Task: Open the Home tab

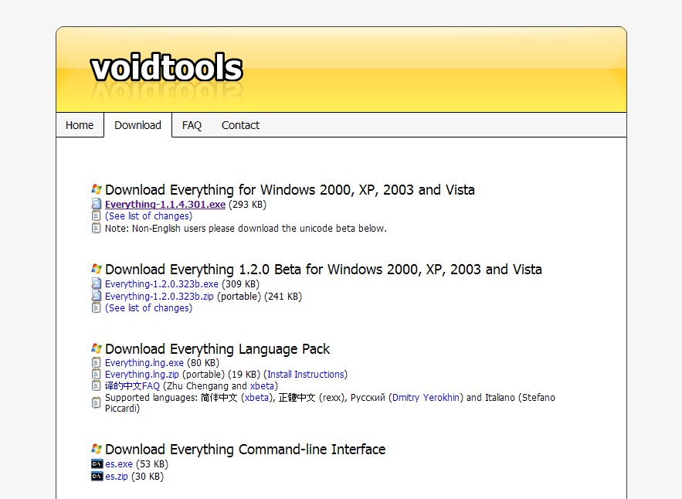Action: click(x=80, y=125)
